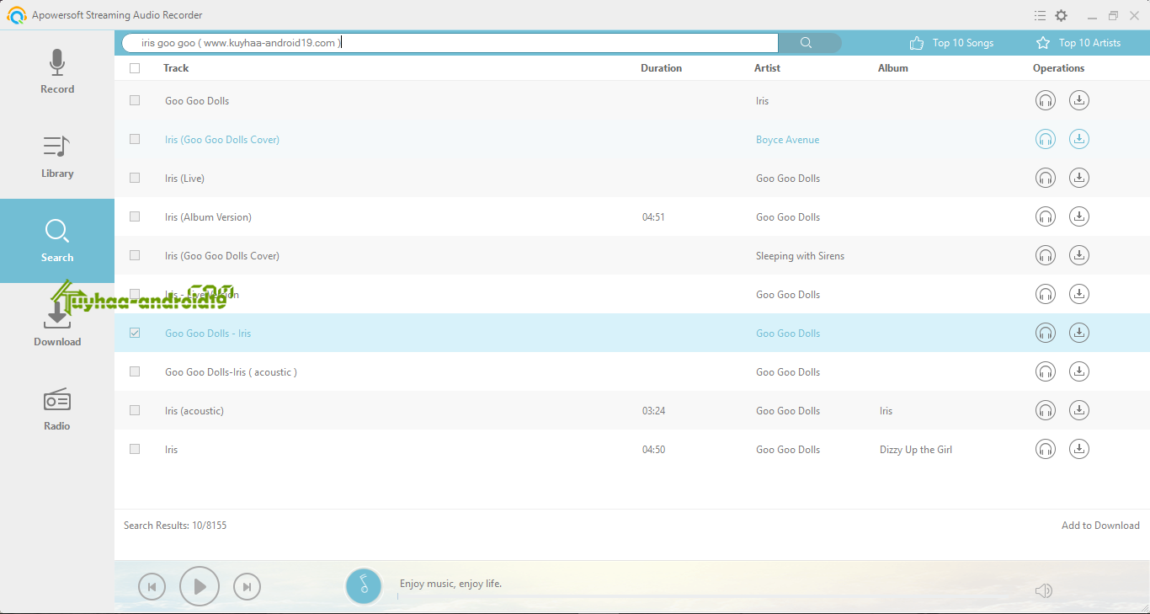Check the Dizzy Up the Girl row checkbox
This screenshot has height=614, width=1150.
(135, 449)
